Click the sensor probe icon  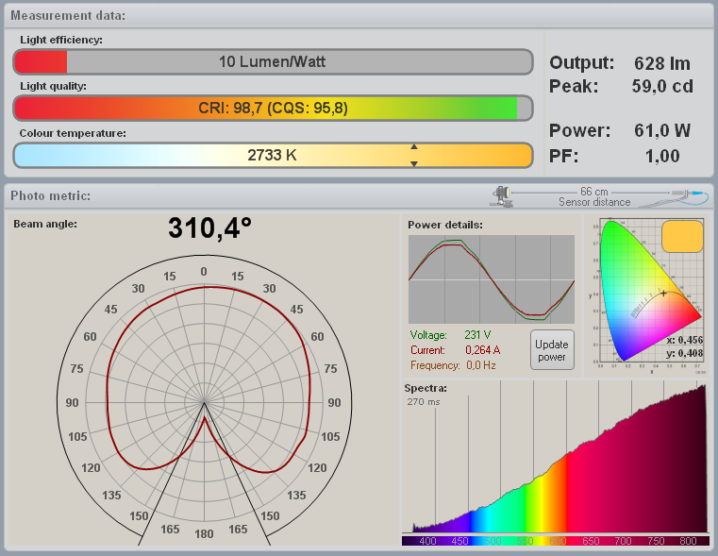tap(690, 195)
